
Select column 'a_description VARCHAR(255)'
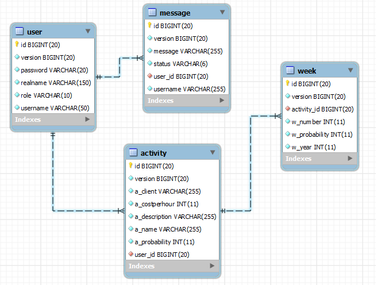(175, 217)
